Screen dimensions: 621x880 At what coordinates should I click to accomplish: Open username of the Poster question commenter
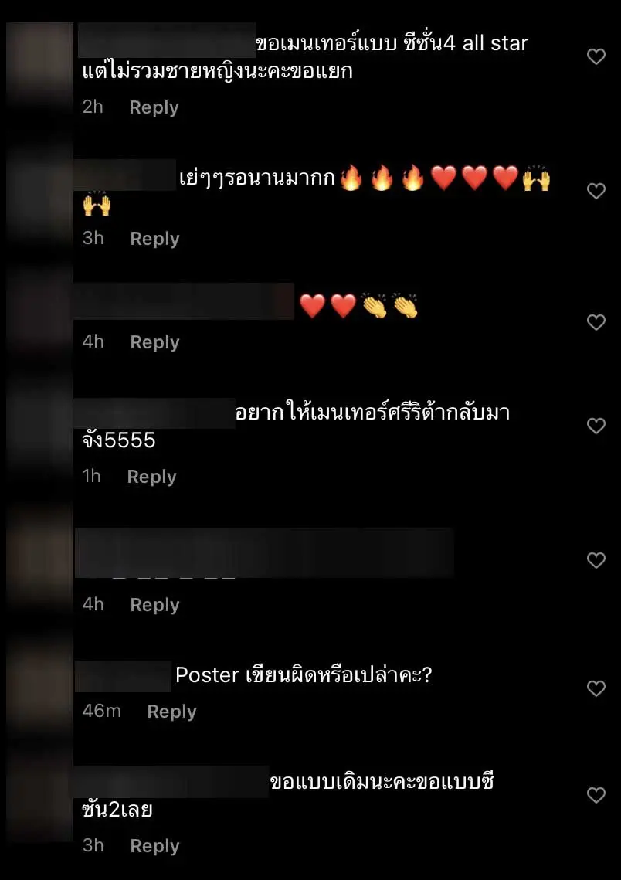pos(123,676)
